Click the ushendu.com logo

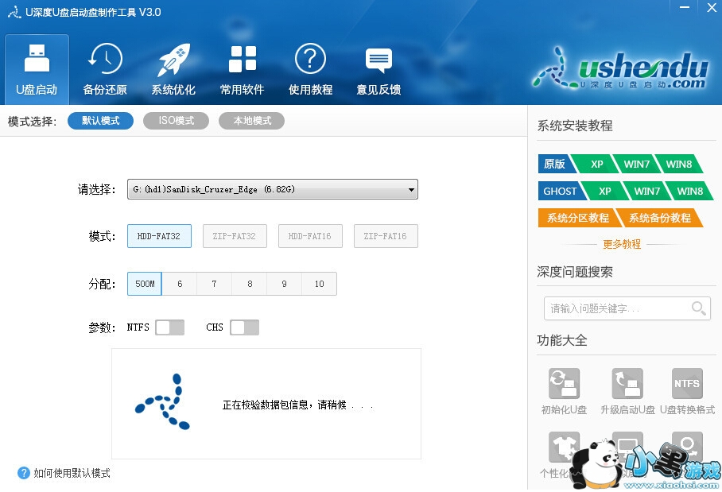pyautogui.click(x=620, y=70)
